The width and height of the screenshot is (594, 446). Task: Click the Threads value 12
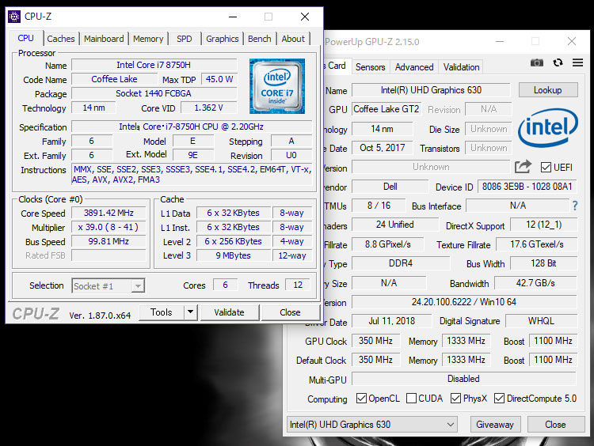tap(298, 285)
